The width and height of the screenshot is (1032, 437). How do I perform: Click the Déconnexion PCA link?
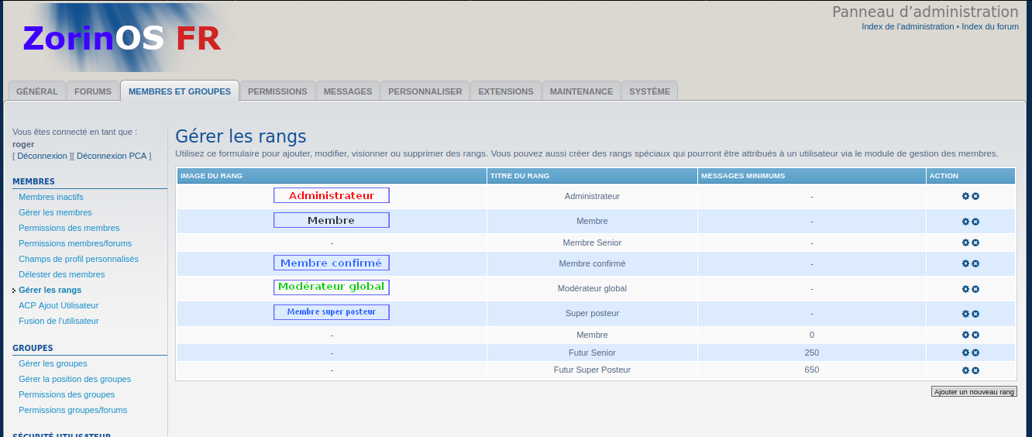112,156
